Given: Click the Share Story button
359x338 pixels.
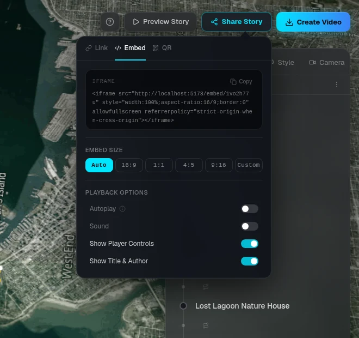Looking at the screenshot, I should click(237, 22).
